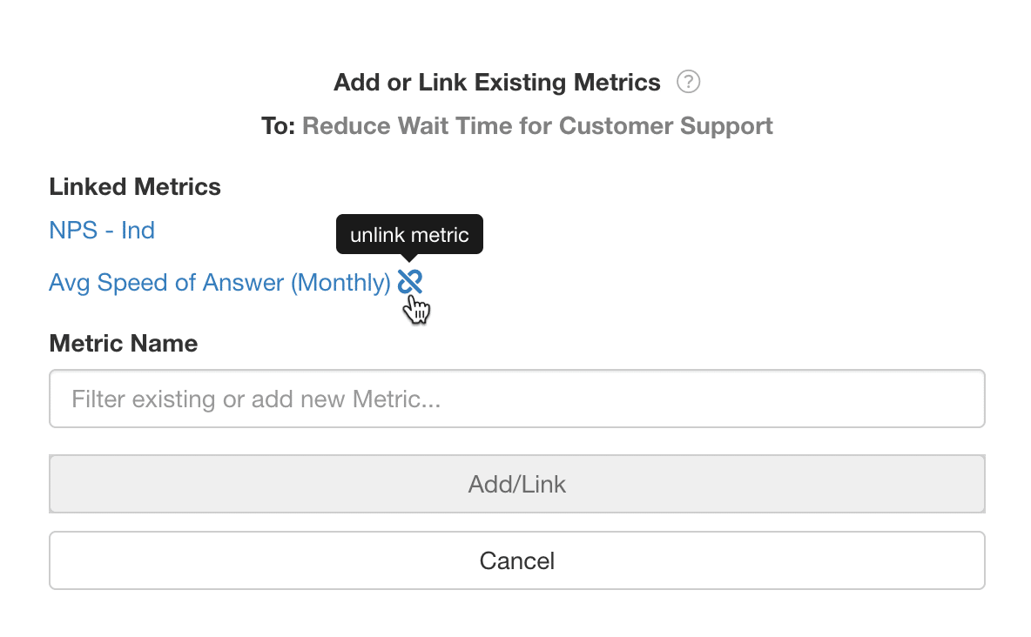Image resolution: width=1031 pixels, height=637 pixels.
Task: Dismiss the dialog using Cancel
Action: [517, 560]
